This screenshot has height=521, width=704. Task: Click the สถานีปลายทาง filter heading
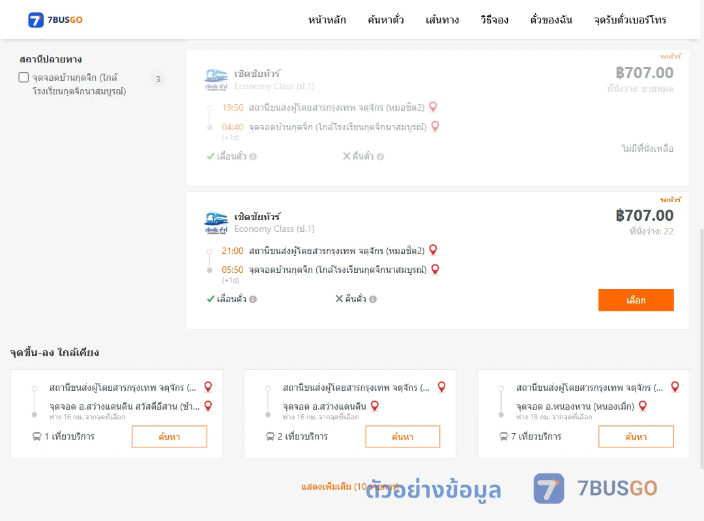51,59
